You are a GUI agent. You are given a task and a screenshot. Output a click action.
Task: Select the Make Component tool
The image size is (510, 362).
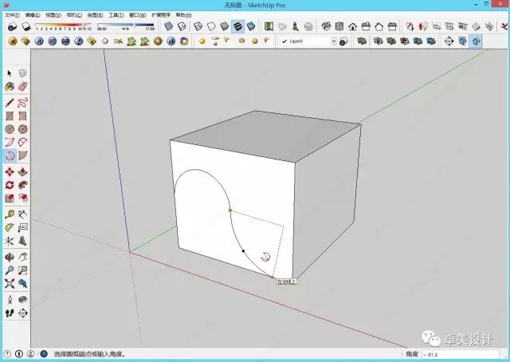(22, 73)
